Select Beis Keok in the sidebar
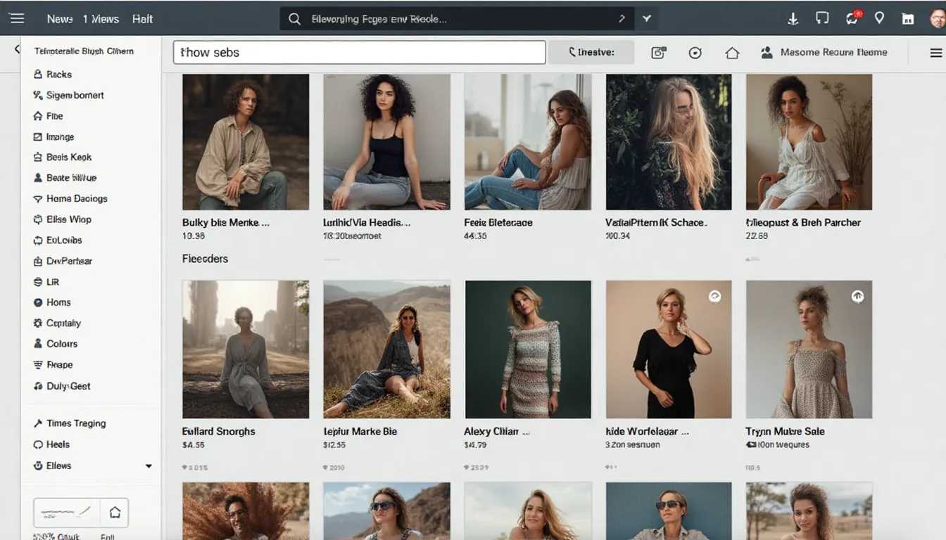This screenshot has width=946, height=540. tap(62, 157)
